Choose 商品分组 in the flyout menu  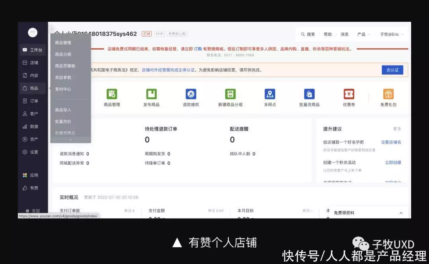click(x=65, y=54)
